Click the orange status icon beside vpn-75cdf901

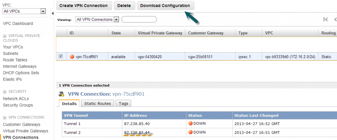(72, 57)
